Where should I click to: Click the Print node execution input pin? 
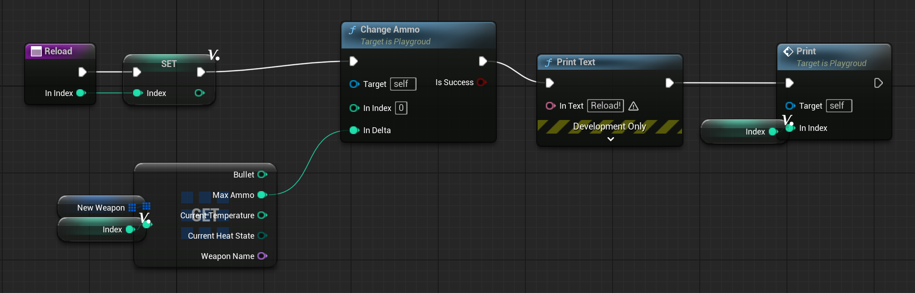pos(789,83)
